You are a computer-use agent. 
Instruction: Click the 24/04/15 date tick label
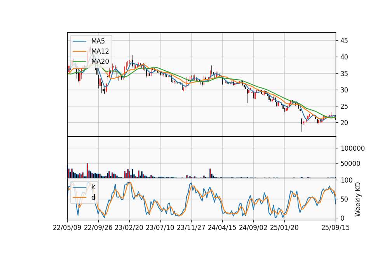(x=222, y=228)
